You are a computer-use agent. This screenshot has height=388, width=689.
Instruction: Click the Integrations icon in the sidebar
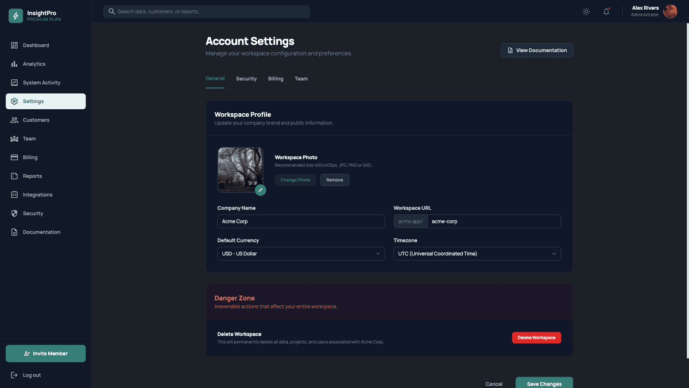click(13, 195)
